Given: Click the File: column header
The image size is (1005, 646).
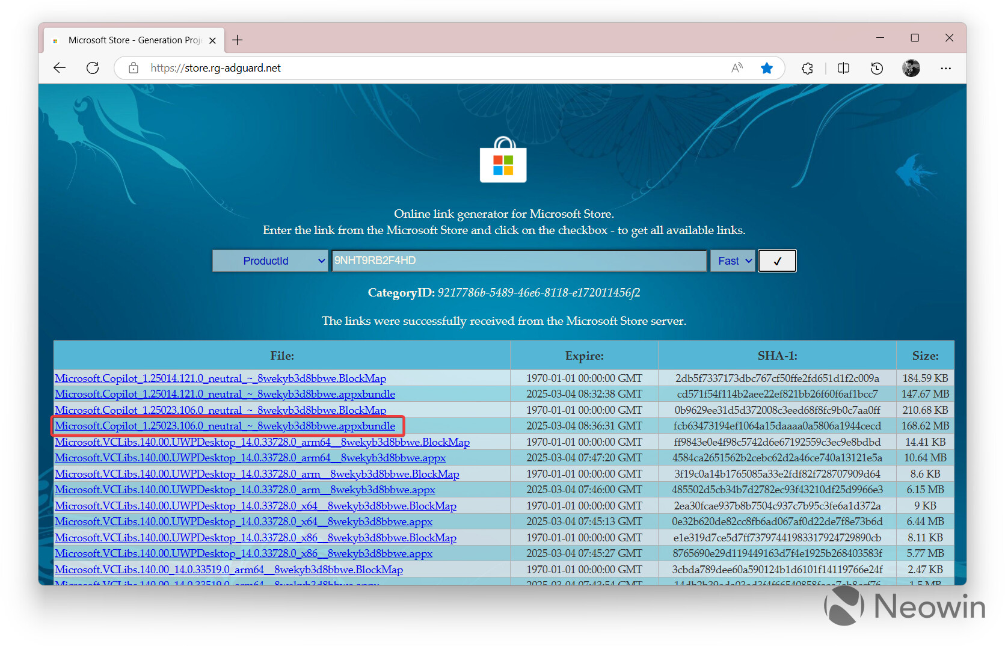Looking at the screenshot, I should click(x=282, y=355).
